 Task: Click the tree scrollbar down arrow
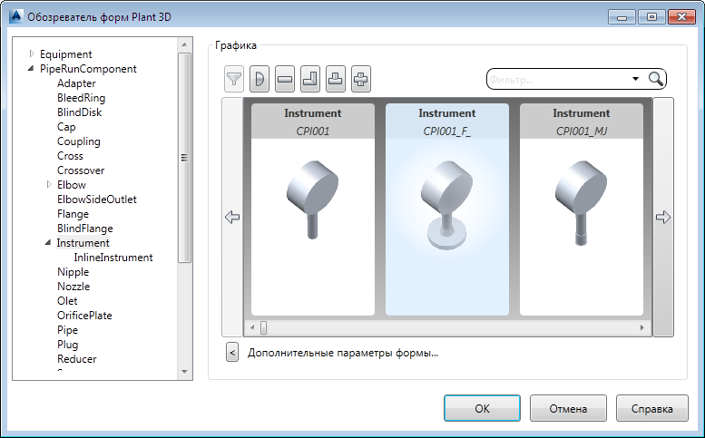(184, 372)
